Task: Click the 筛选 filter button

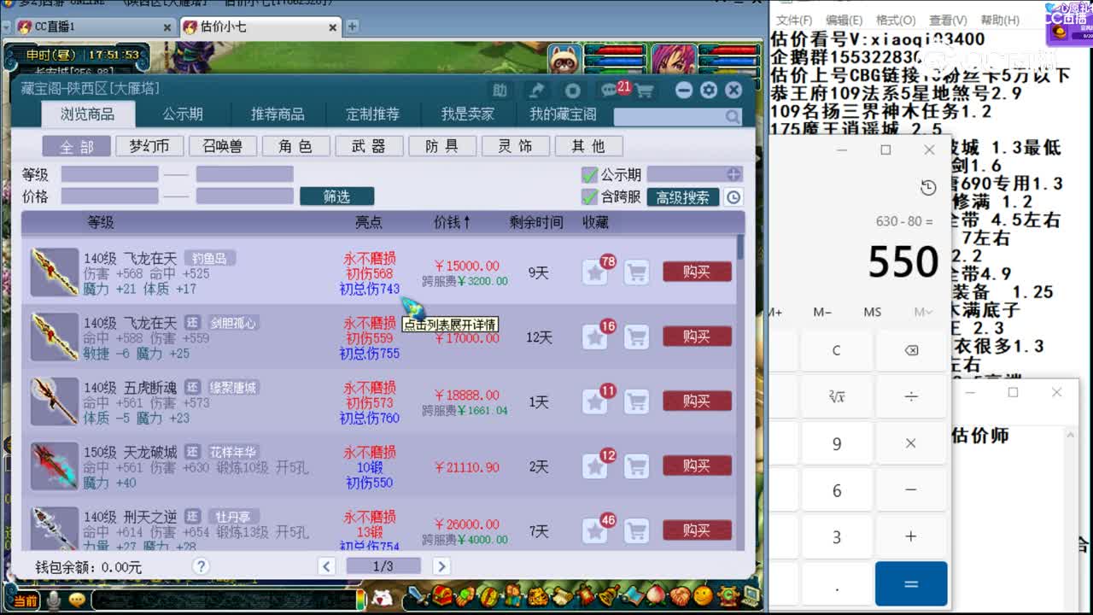Action: pyautogui.click(x=336, y=197)
